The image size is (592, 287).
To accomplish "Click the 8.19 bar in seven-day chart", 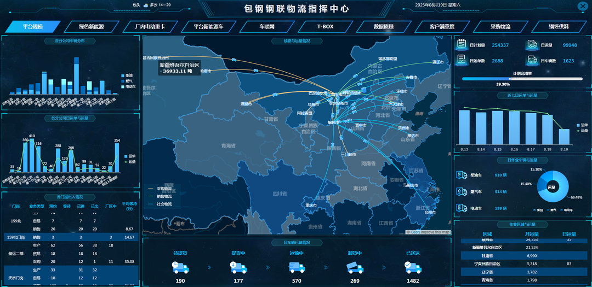I will (x=564, y=137).
